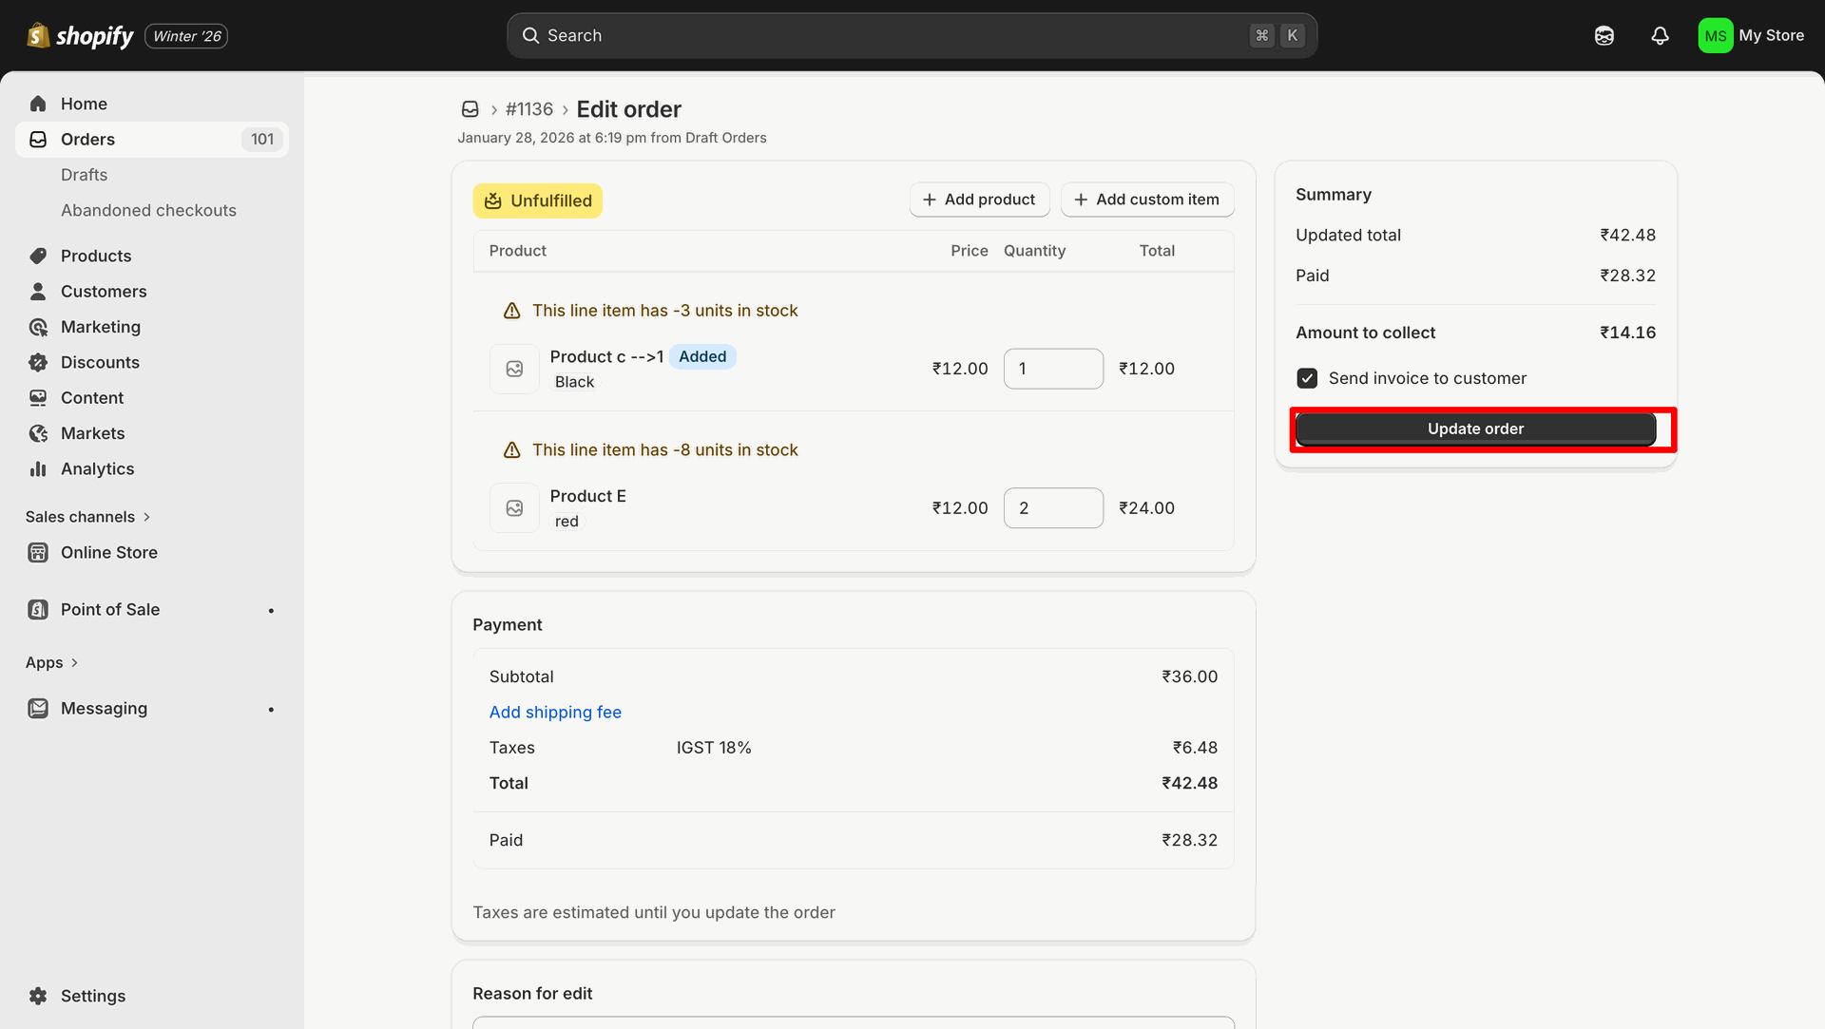Click the Update order button
This screenshot has width=1825, height=1029.
(1475, 429)
